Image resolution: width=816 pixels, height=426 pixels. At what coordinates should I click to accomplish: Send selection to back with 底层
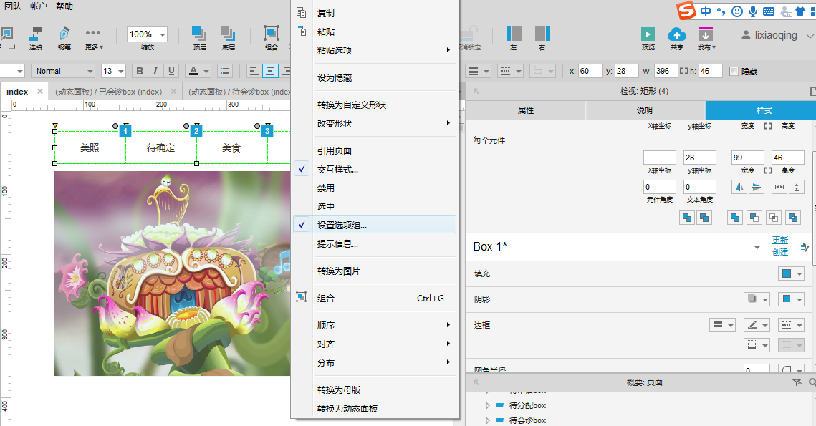click(x=228, y=38)
